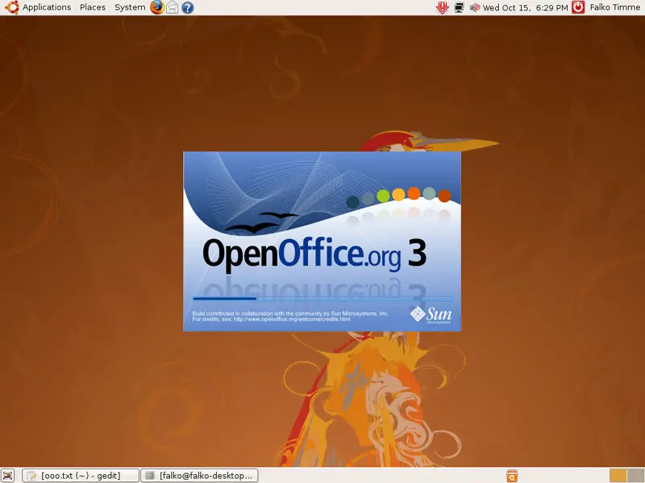Switch to the ooo.txt gedit window
Viewport: 645px width, 483px height.
tap(80, 476)
